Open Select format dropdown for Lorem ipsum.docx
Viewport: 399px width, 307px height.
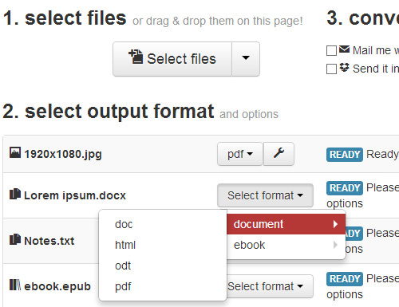tap(265, 195)
